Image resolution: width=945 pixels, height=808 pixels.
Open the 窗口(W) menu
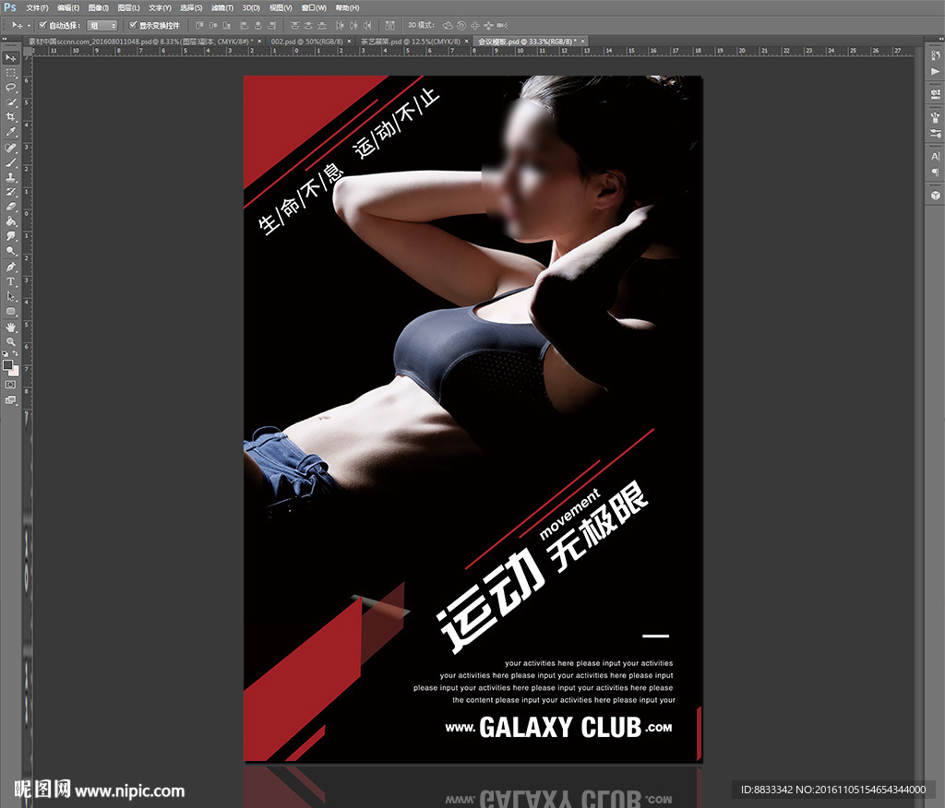314,7
